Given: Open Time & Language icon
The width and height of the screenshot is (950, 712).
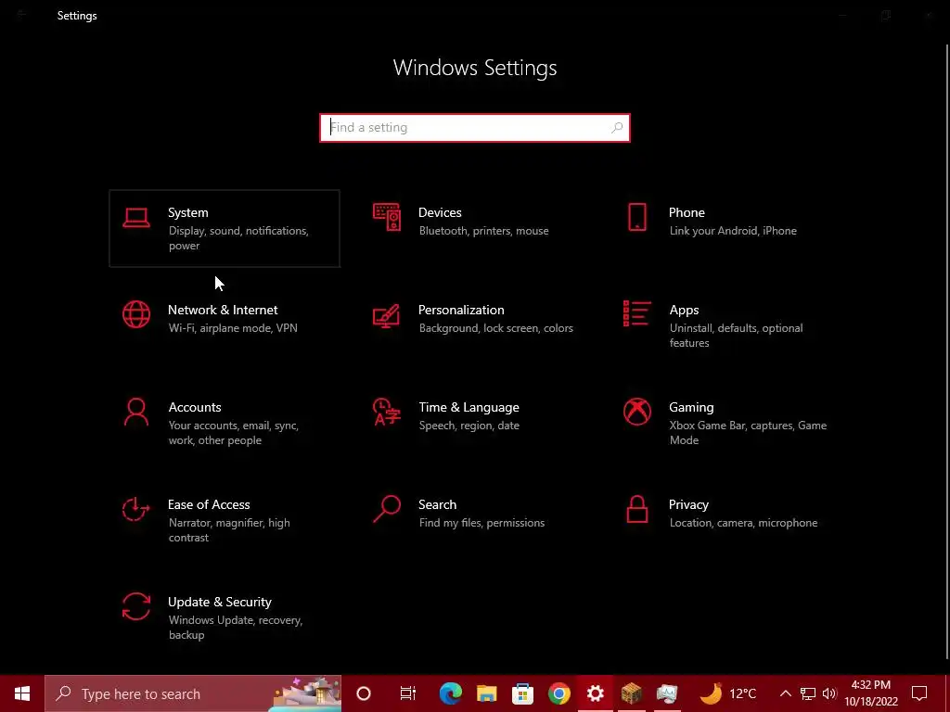Looking at the screenshot, I should click(387, 412).
